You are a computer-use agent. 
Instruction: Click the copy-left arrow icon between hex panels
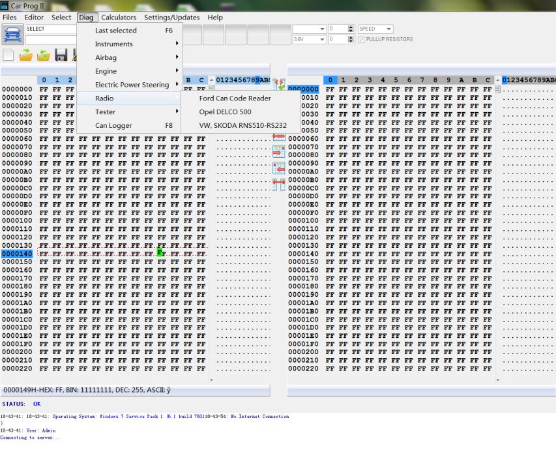pyautogui.click(x=278, y=168)
